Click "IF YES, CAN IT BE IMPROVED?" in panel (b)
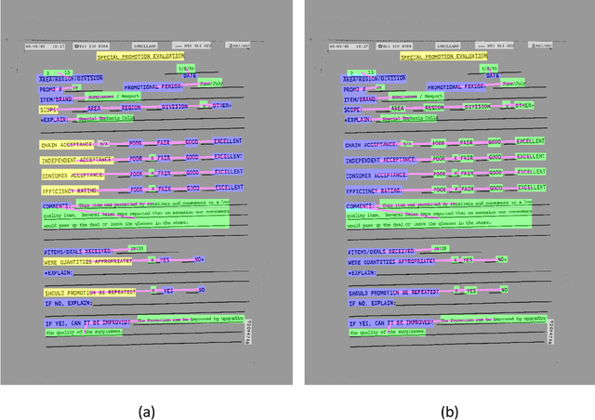The height and width of the screenshot is (420, 595). (390, 324)
